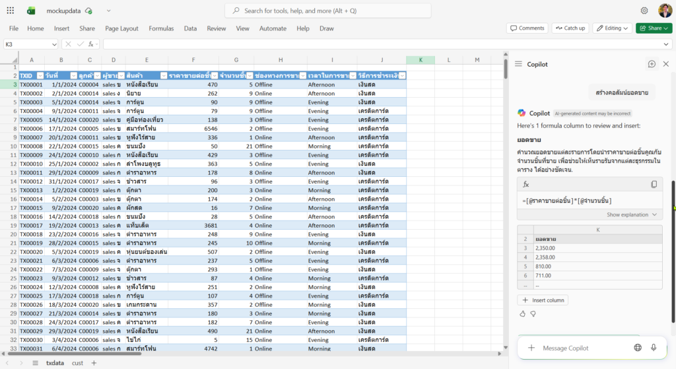Click the Copilot pane scrollbar
Screen dimensions: 676x369
click(673, 252)
